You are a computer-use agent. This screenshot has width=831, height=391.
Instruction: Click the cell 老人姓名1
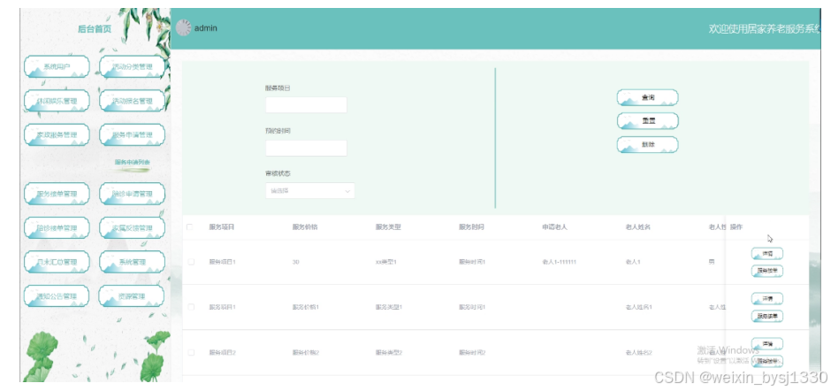click(638, 307)
